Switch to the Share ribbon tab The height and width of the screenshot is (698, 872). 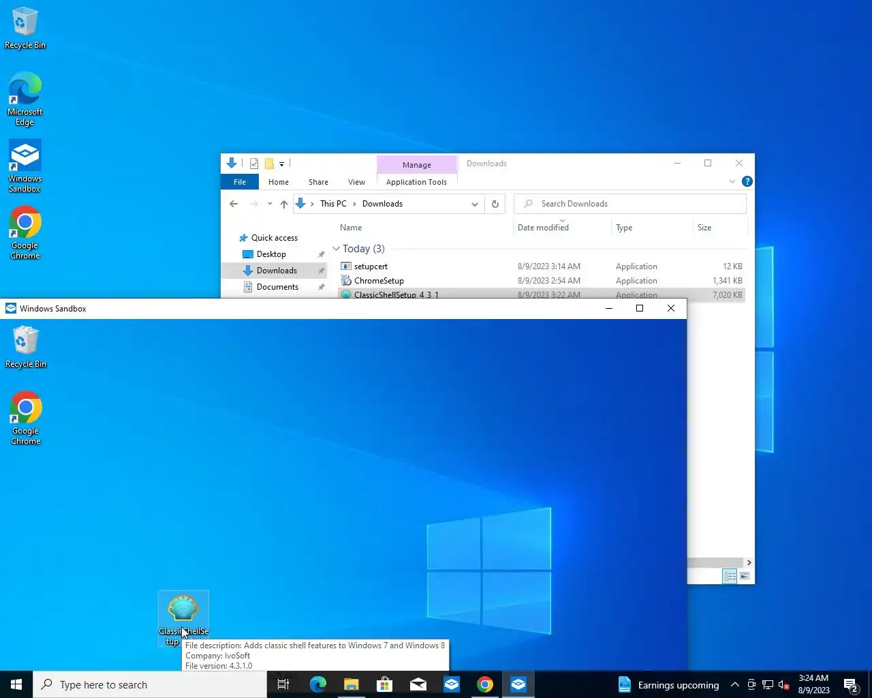318,182
